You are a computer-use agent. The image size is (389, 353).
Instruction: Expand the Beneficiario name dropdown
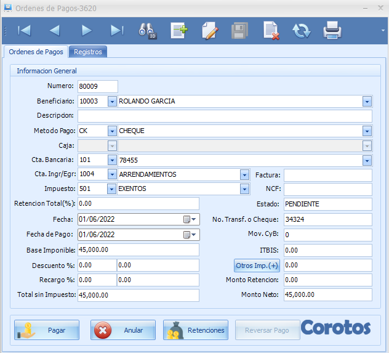(367, 102)
